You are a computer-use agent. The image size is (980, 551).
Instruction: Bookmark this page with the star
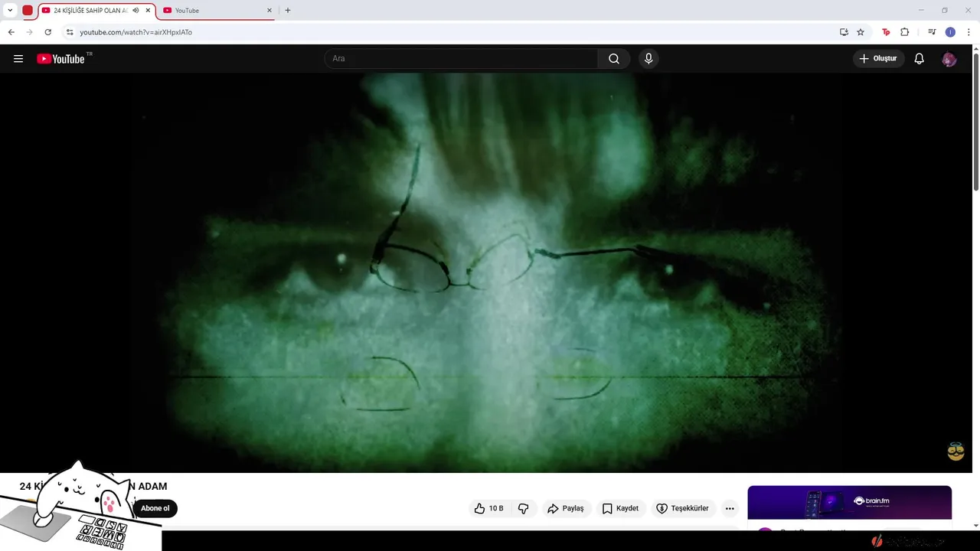(x=861, y=32)
